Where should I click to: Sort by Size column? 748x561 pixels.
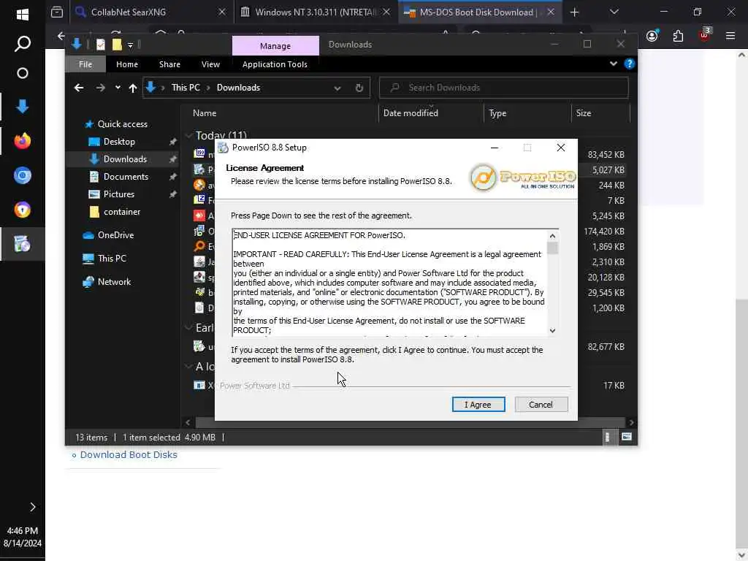coord(600,113)
